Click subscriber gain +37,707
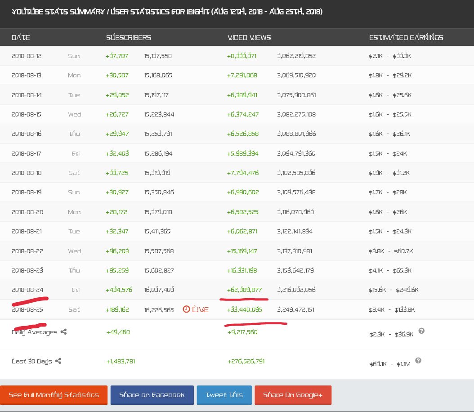 (117, 56)
